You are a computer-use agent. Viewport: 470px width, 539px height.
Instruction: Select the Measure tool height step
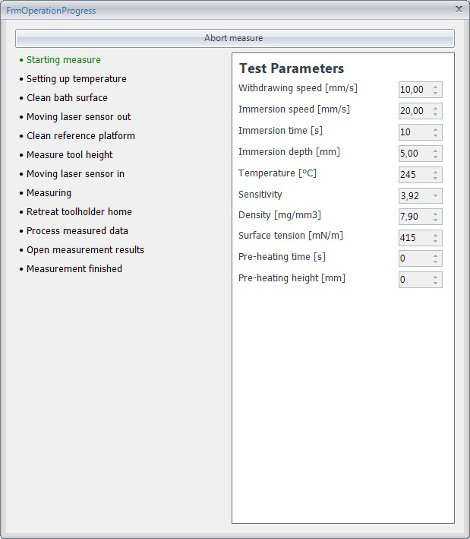point(69,154)
